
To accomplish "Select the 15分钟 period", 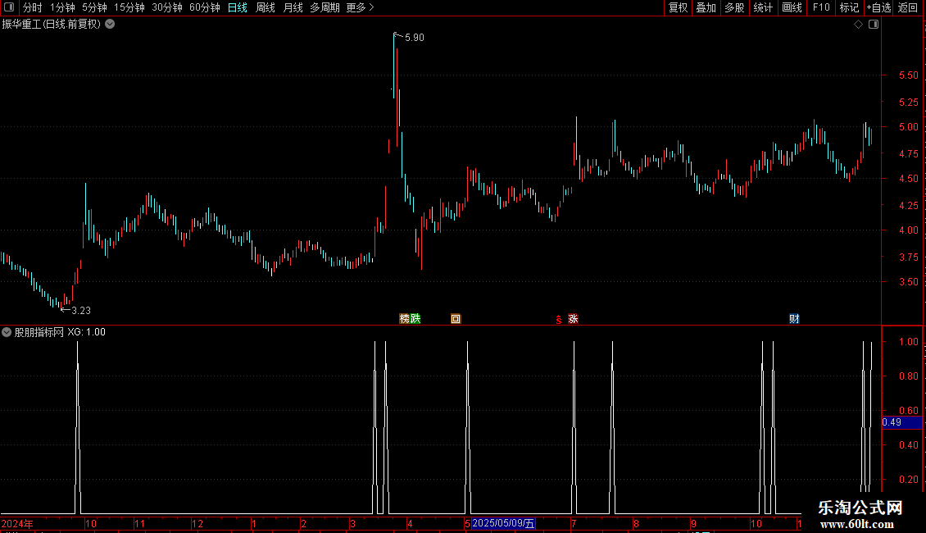I will 129,7.
